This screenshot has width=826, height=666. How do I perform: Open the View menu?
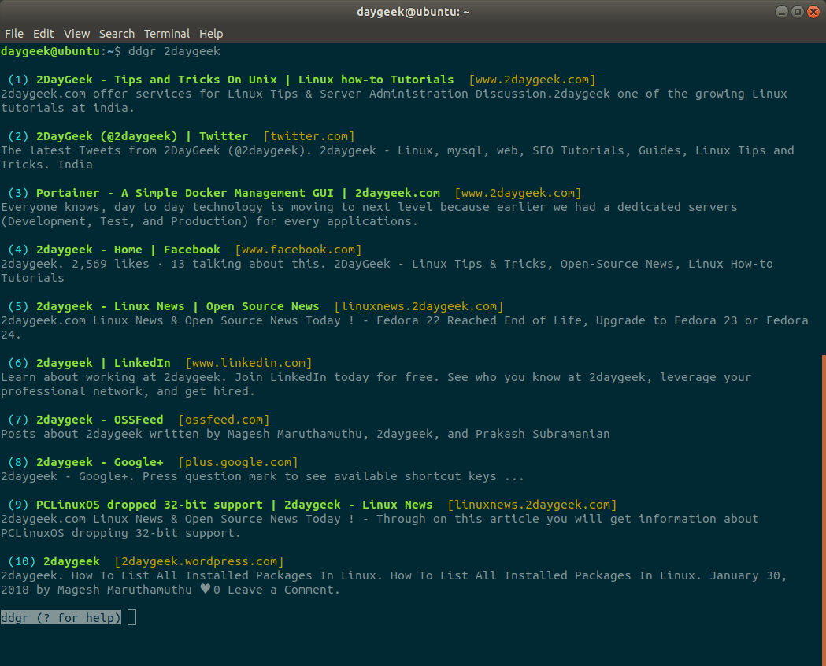click(77, 34)
